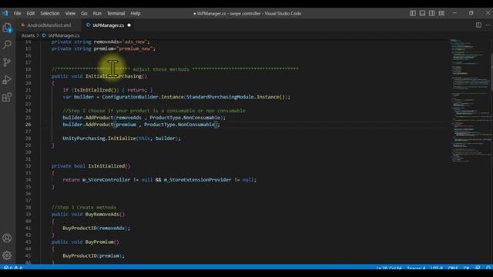
Task: Click Assets in the breadcrumb
Action: coord(28,35)
